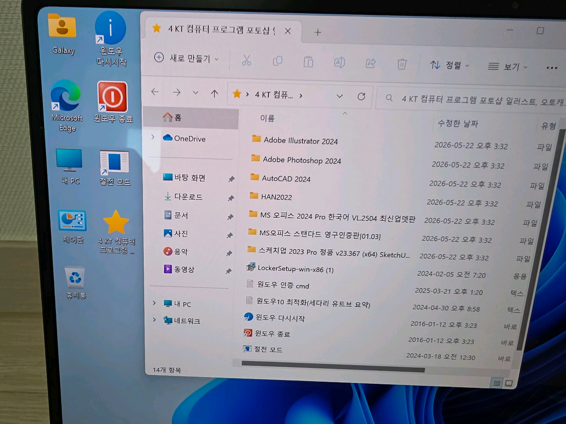Open the three-dots more options menu
Screen dimensions: 566x424
(551, 68)
